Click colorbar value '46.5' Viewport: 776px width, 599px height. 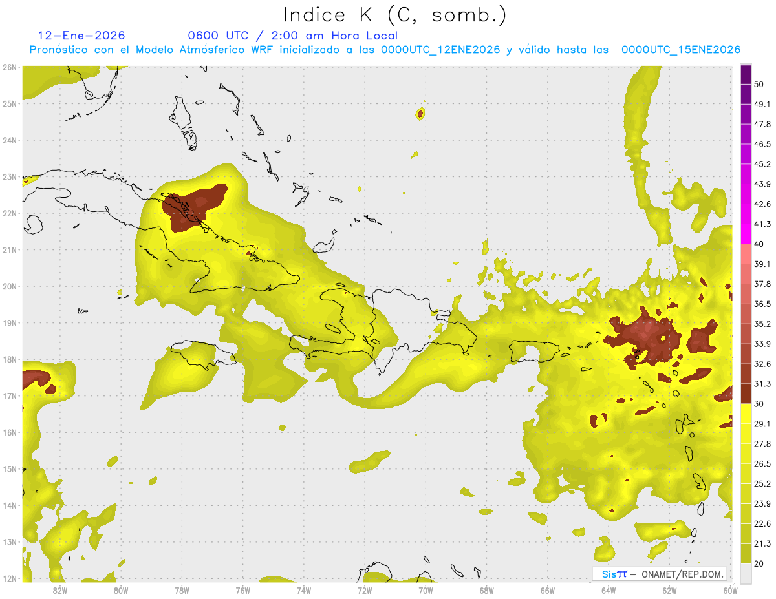(x=762, y=144)
